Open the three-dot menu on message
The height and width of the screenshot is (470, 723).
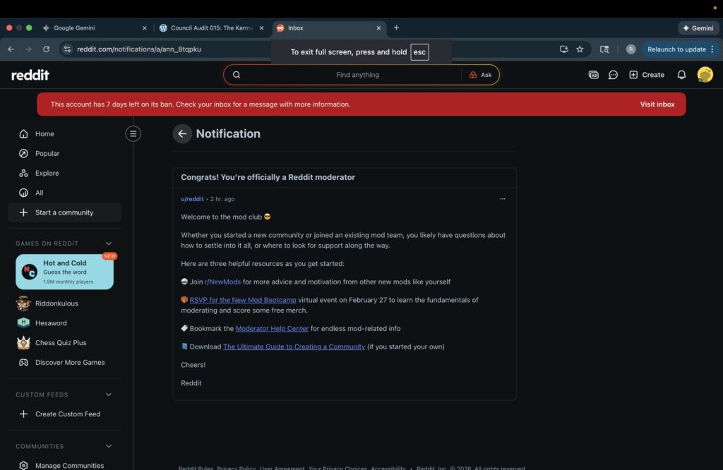click(502, 199)
